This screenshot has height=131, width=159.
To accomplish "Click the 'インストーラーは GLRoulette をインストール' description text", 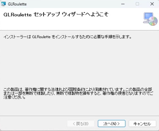I will [x=68, y=37].
